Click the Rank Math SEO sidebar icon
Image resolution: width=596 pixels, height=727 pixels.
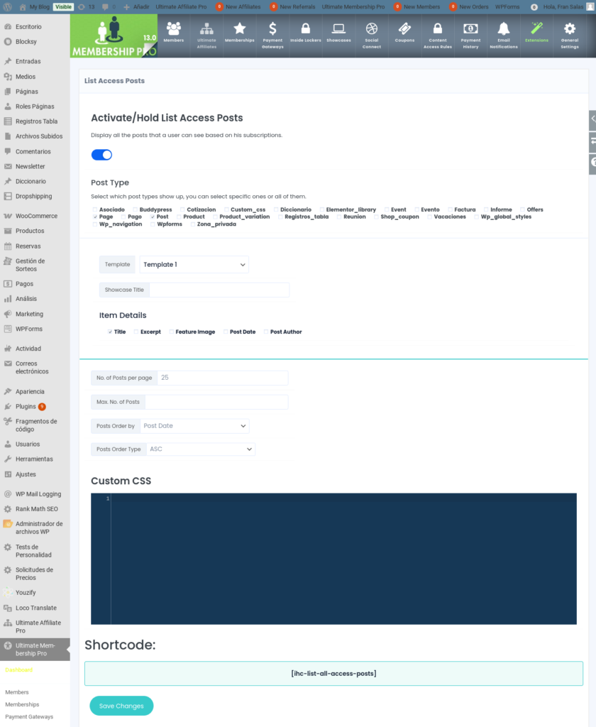click(8, 509)
